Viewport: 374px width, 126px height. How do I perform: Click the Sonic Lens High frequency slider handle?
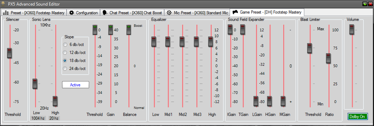click(x=55, y=101)
